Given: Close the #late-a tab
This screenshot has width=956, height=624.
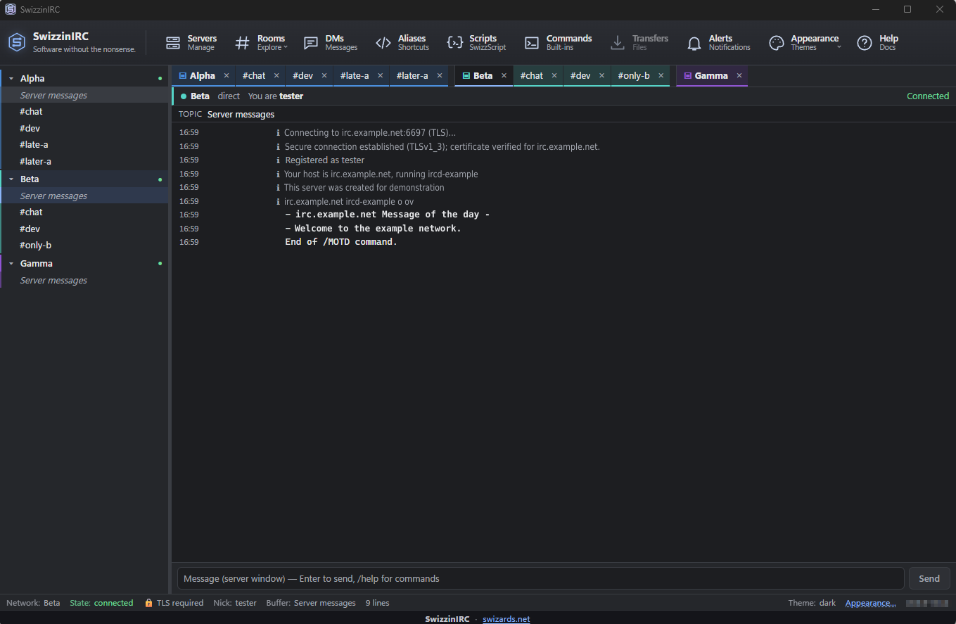Looking at the screenshot, I should 380,75.
